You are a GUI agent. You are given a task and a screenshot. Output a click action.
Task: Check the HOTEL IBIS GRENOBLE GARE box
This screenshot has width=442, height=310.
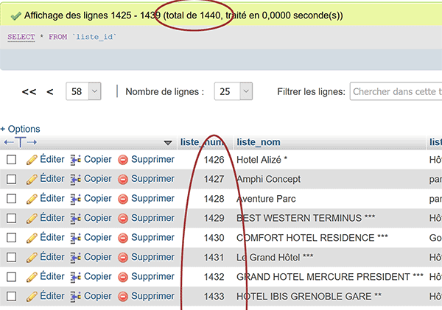[x=11, y=296]
